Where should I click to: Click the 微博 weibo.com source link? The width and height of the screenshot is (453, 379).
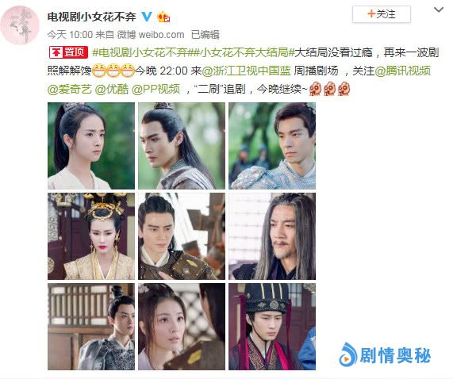coord(151,35)
